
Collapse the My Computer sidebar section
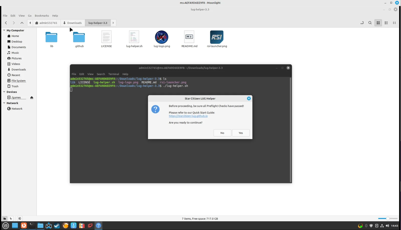pos(4,30)
